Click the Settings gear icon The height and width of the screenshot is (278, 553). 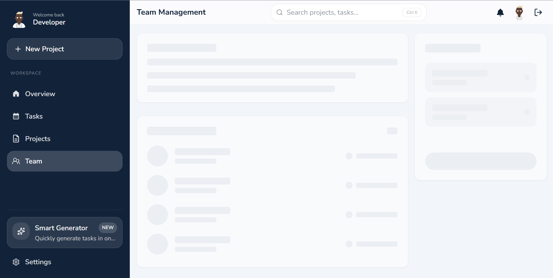pyautogui.click(x=16, y=262)
